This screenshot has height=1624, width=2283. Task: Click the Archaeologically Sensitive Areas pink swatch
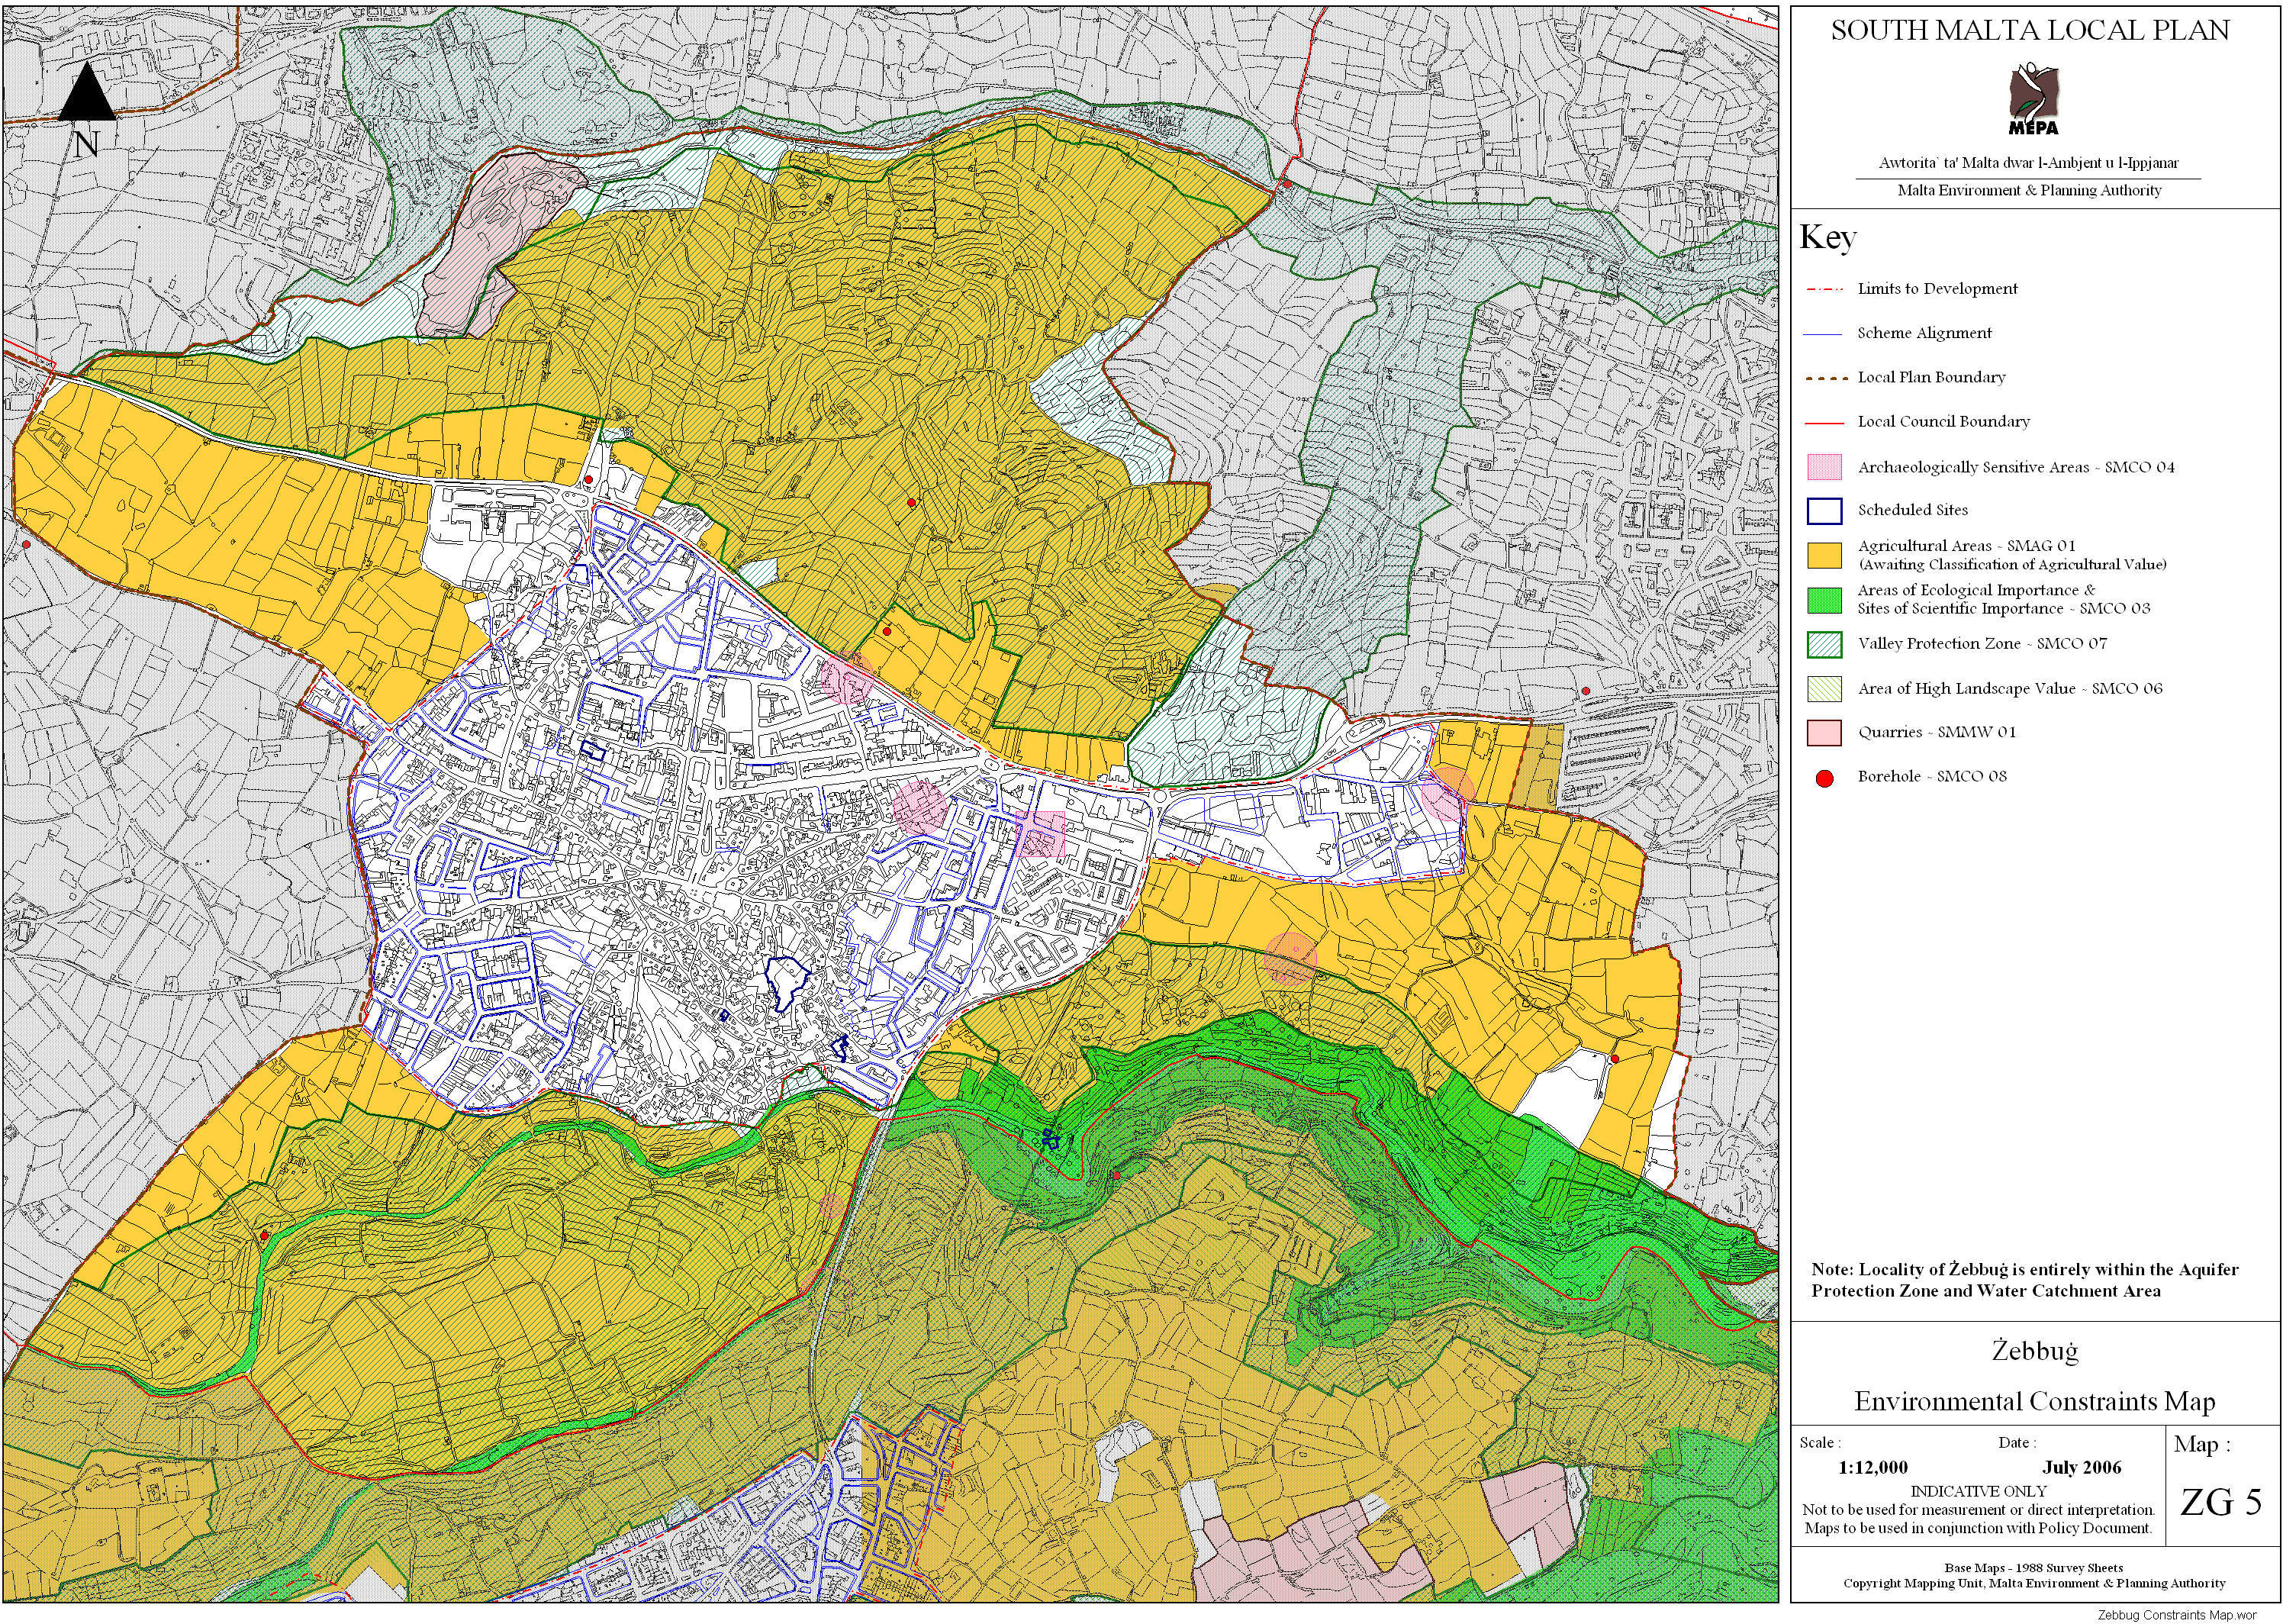click(x=1824, y=467)
